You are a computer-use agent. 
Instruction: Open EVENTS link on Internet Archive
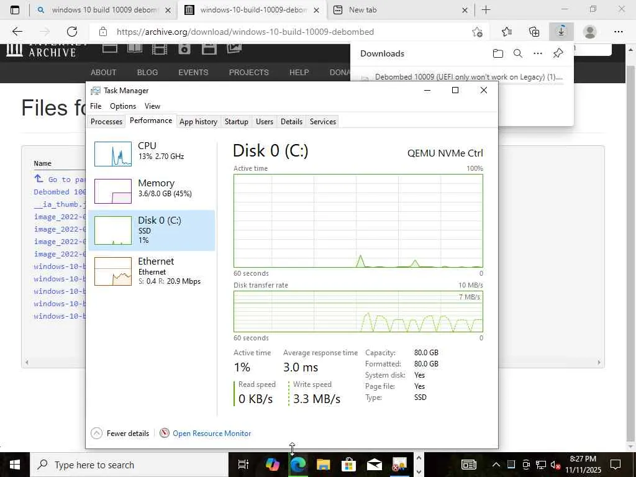click(193, 72)
